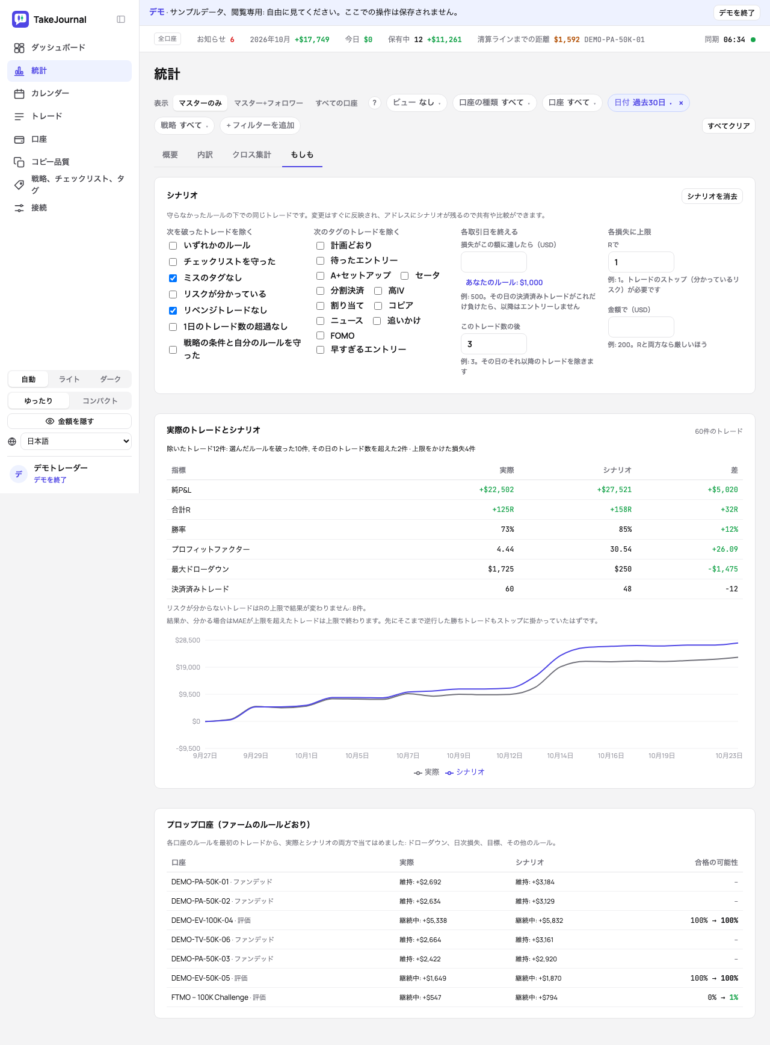Click the 接続 sliders icon
Screen dimensions: 770x1045
tap(19, 208)
